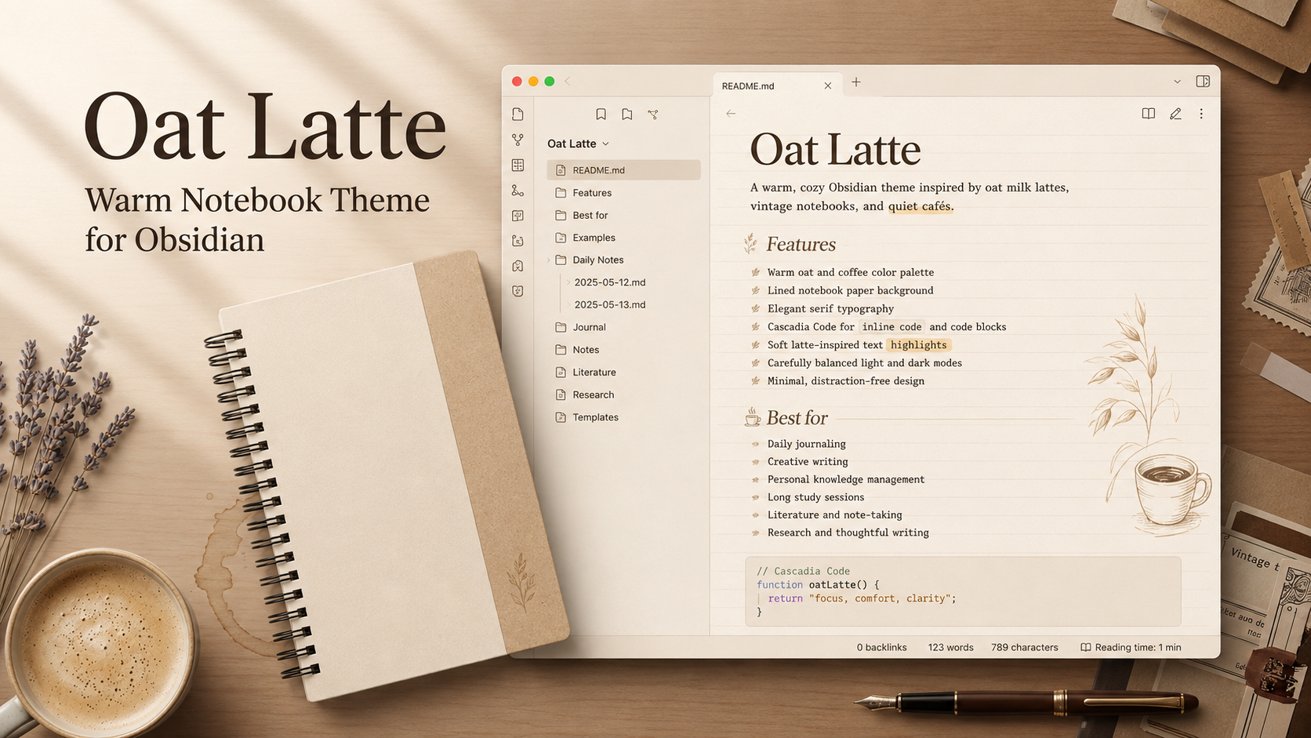This screenshot has width=1311, height=738.
Task: Click 'Carefully balanced light and dark modes'
Action: click(865, 363)
